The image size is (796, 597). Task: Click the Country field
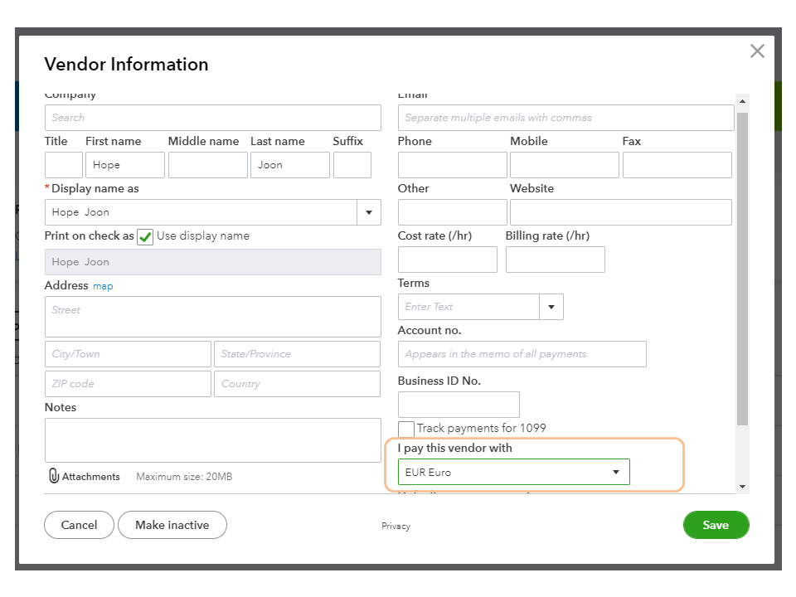[297, 384]
